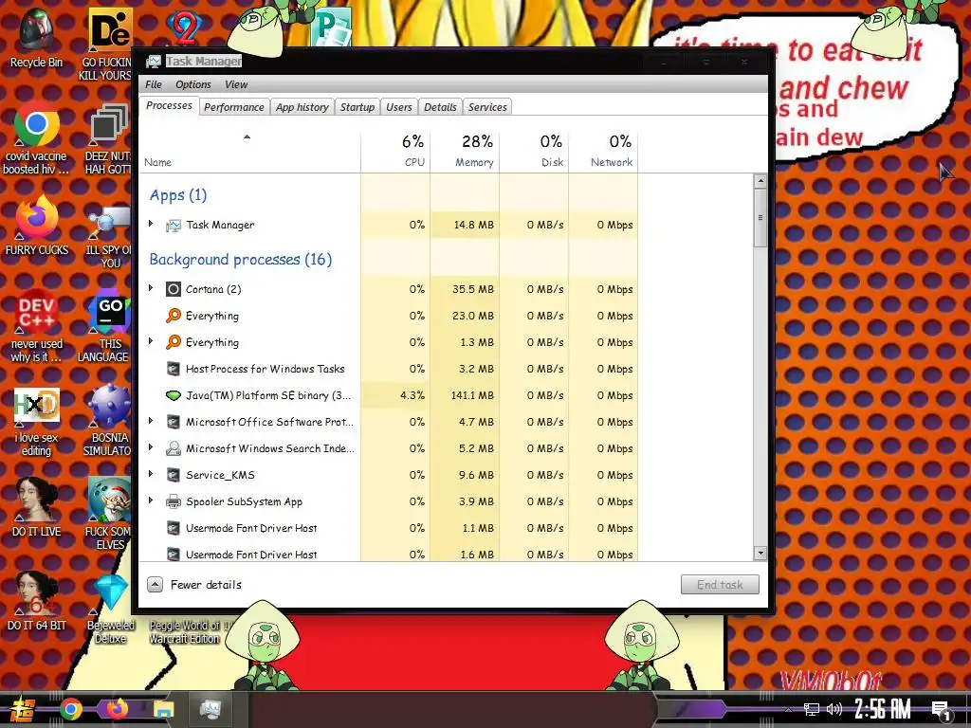971x728 pixels.
Task: Open the minesweeper mine BOSNIA SIMULATOR shortcut
Action: tap(108, 421)
